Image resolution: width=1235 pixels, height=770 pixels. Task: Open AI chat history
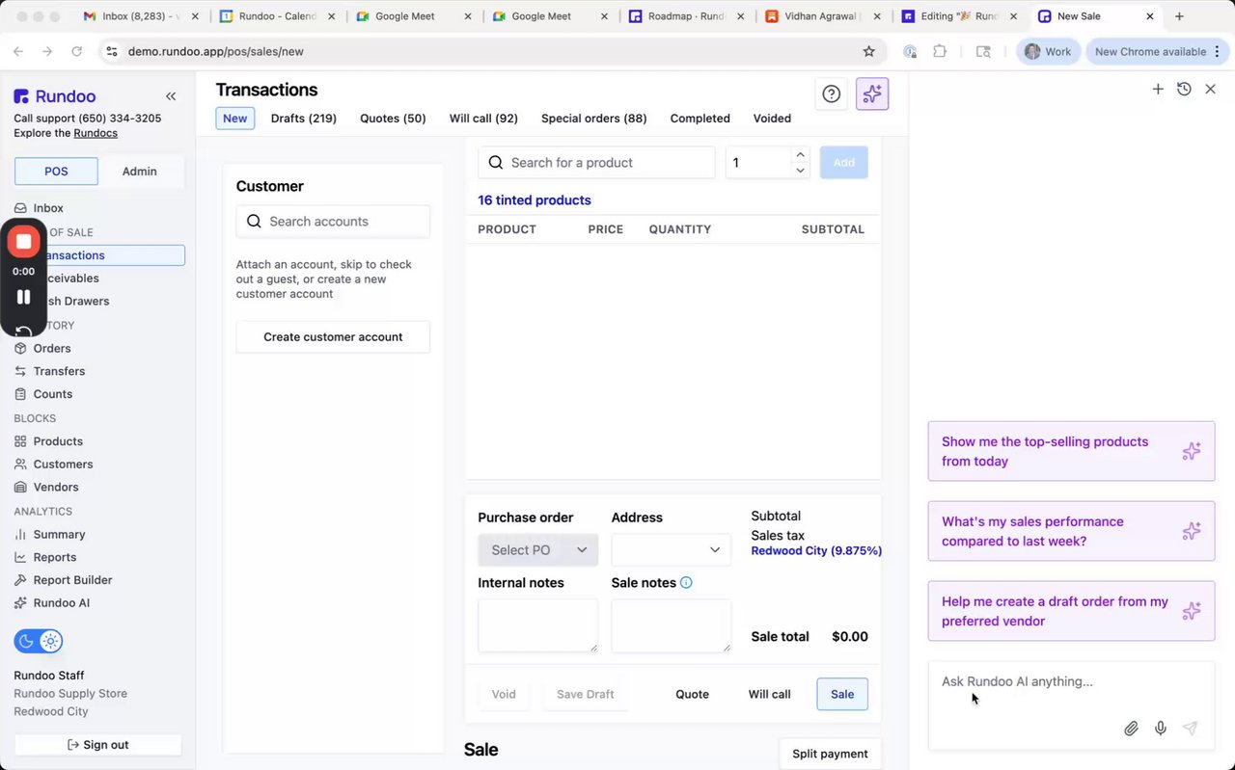[x=1184, y=89]
